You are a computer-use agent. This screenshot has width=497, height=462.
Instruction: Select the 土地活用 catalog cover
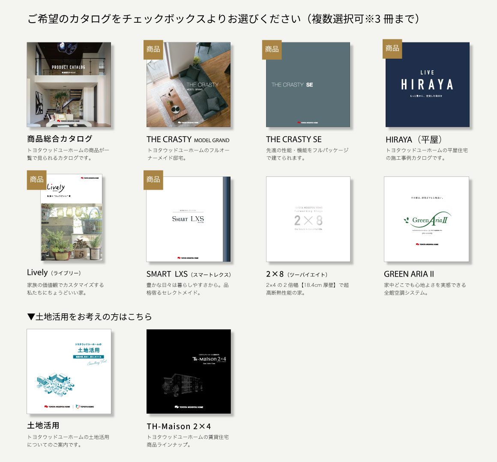pos(69,371)
